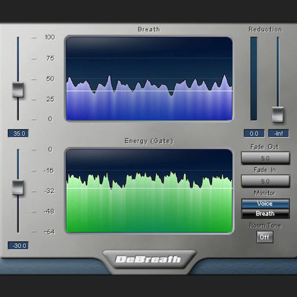Select the 35.0 breath threshold value field
297x297 pixels.
click(x=18, y=133)
